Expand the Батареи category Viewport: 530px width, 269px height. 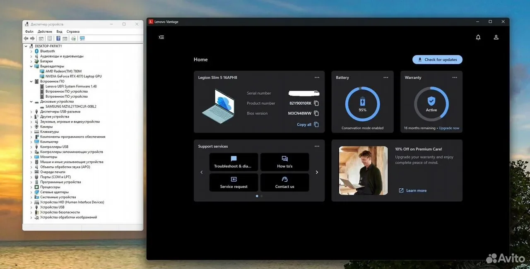click(31, 61)
